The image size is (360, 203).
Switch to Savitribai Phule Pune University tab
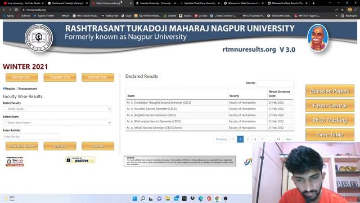click(x=200, y=3)
